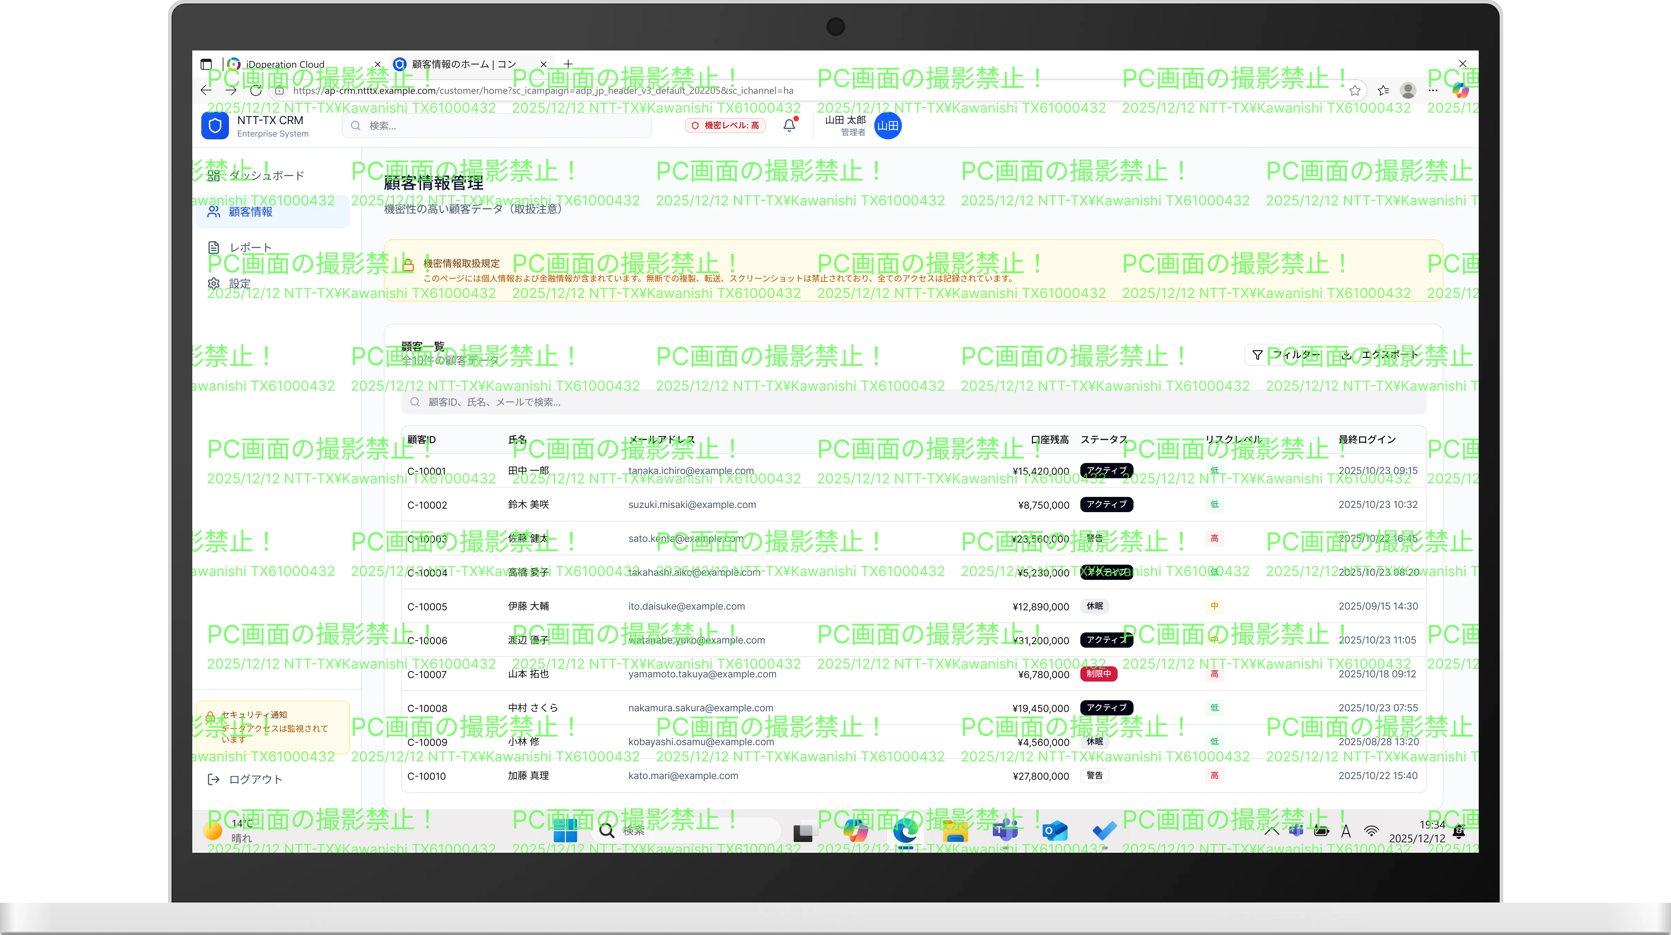The height and width of the screenshot is (935, 1671).
Task: Click the 山田 user avatar in the header
Action: [888, 126]
